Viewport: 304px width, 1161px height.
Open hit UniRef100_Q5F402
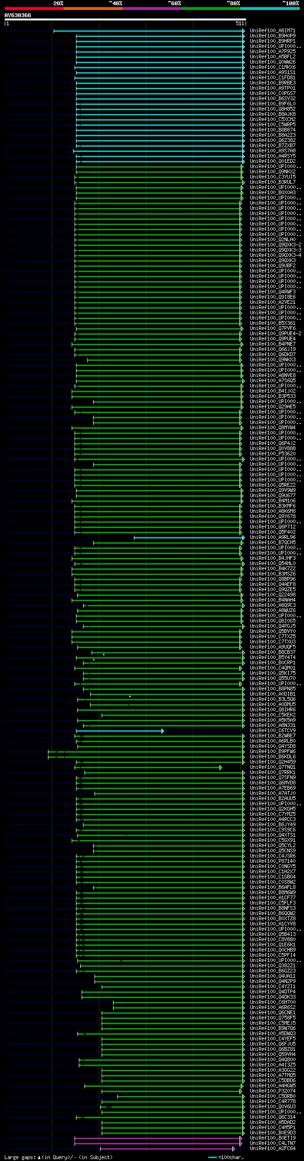[x=273, y=532]
